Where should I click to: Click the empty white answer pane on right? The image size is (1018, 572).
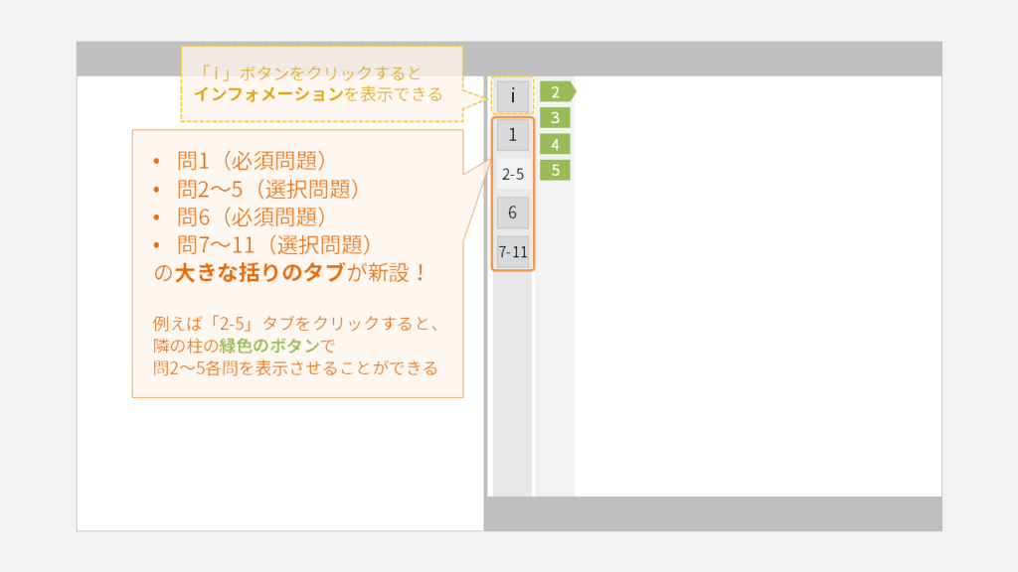click(756, 298)
